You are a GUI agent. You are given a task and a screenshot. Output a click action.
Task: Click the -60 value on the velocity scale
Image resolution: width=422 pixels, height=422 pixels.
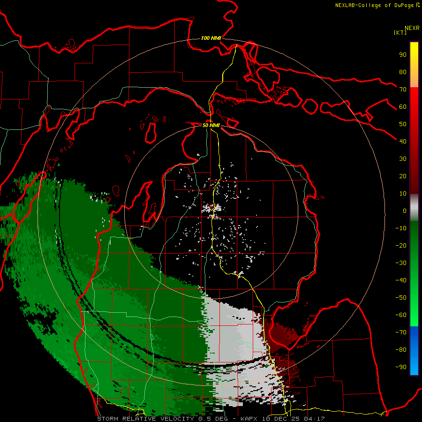point(401,315)
